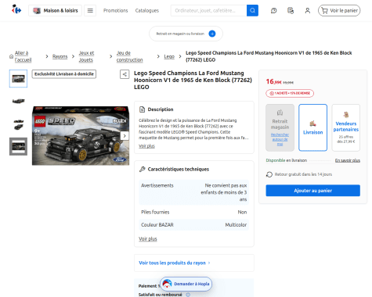
Task: Click the Description section icon
Action: tap(142, 109)
